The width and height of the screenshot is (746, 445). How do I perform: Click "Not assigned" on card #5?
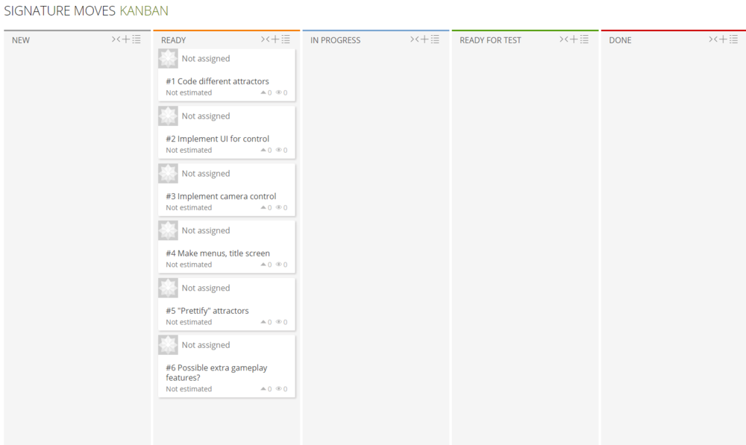click(x=206, y=288)
